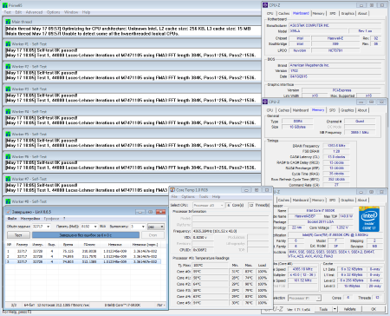Switch to the Graphics tab in the top CPU-Z window
The width and height of the screenshot is (390, 316).
[348, 13]
